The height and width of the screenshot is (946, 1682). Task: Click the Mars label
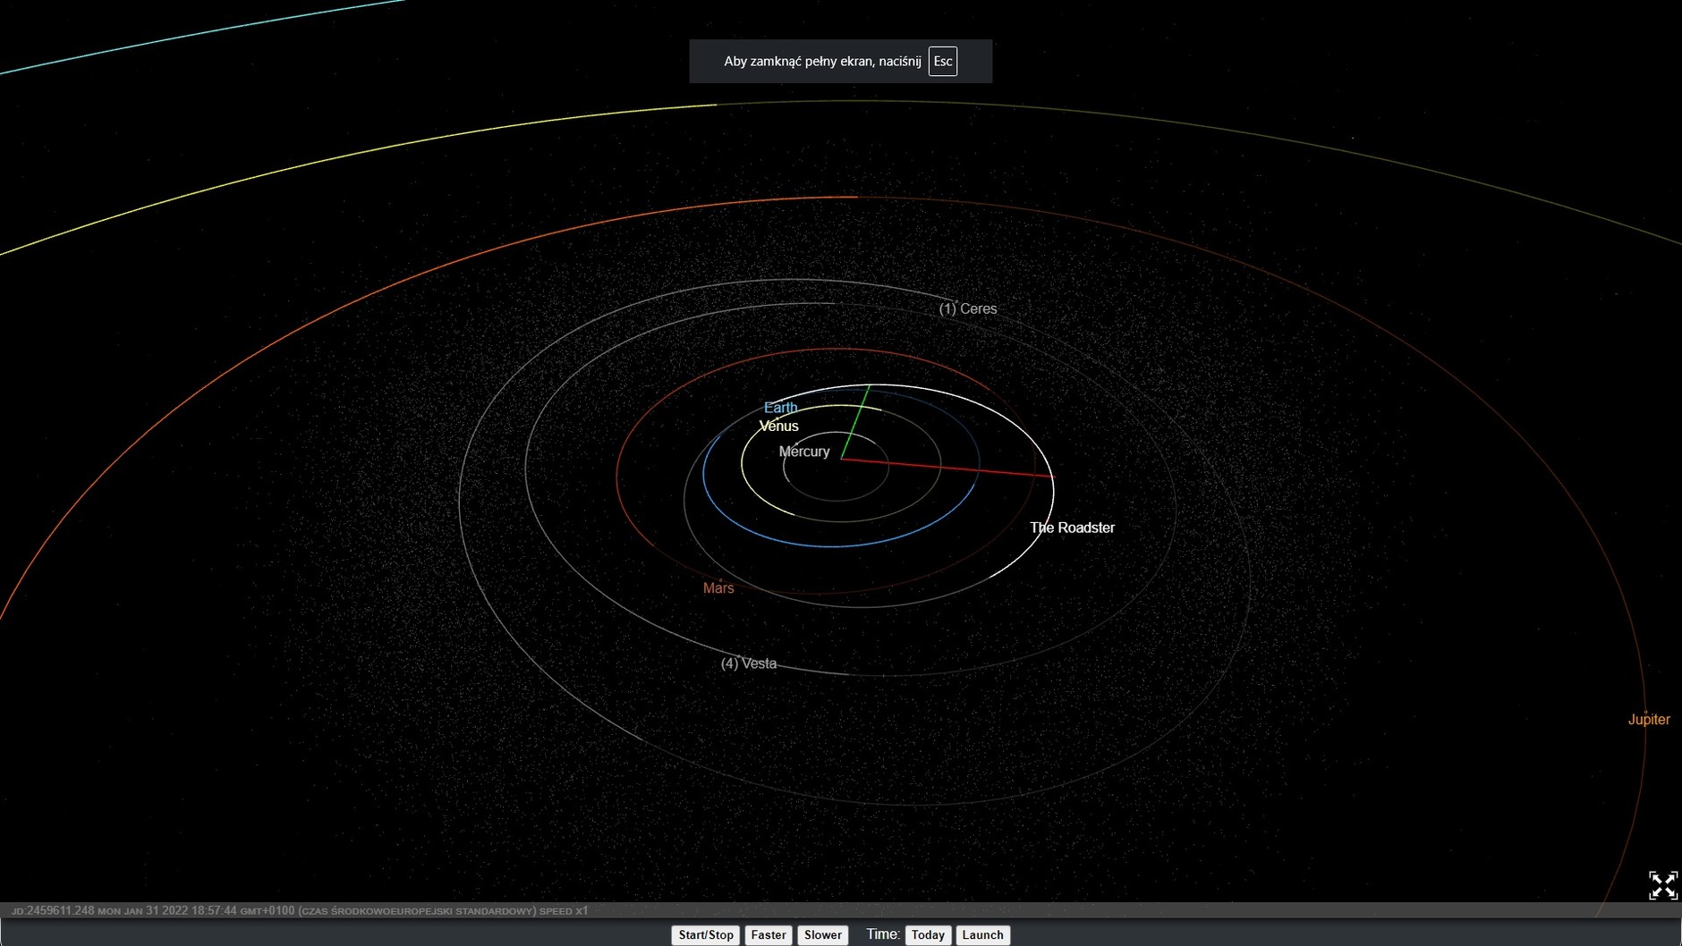[718, 587]
